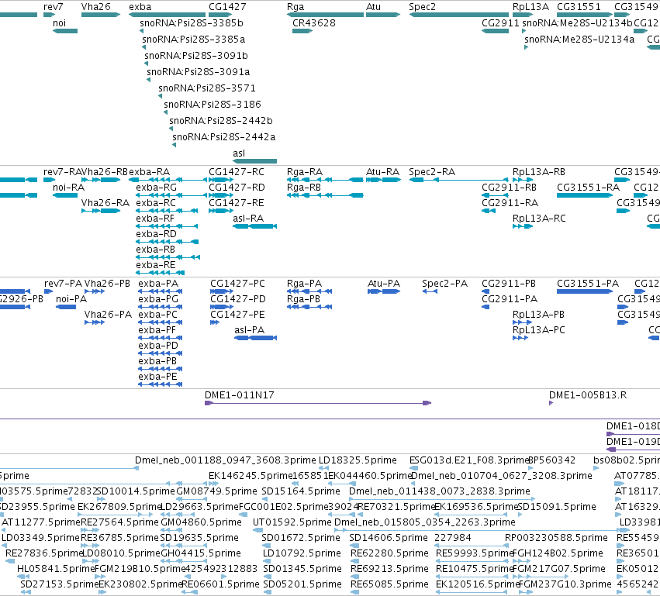
Task: Click the Atu-RA transcript label
Action: 382,172
